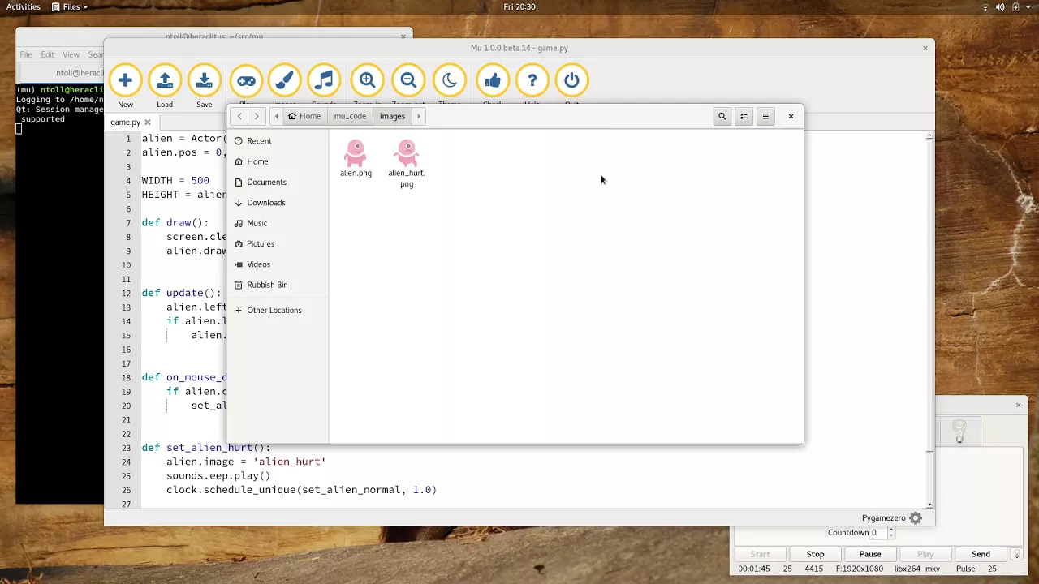
Task: Open Videos in Files sidebar
Action: [278, 264]
